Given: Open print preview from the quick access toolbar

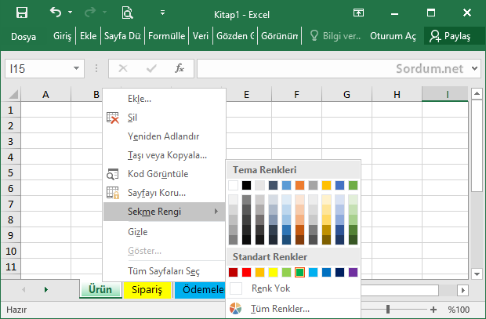Looking at the screenshot, I should [x=127, y=13].
